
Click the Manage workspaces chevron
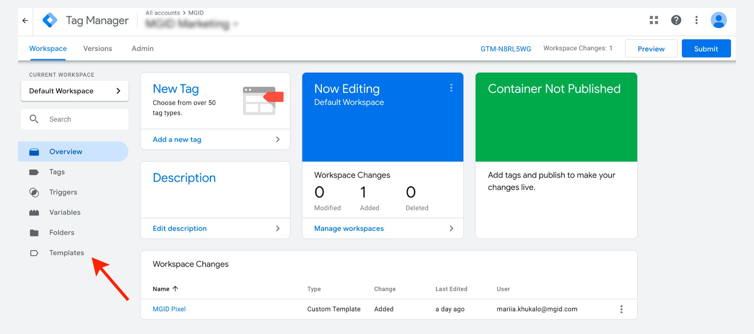click(452, 228)
